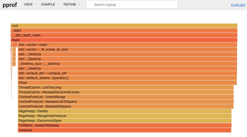Select the PageHeap::DecommitSpan frame
The width and height of the screenshot is (247, 137).
click(x=125, y=121)
